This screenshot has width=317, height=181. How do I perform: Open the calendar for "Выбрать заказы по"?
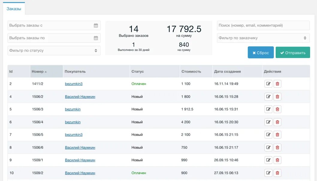pyautogui.click(x=96, y=38)
